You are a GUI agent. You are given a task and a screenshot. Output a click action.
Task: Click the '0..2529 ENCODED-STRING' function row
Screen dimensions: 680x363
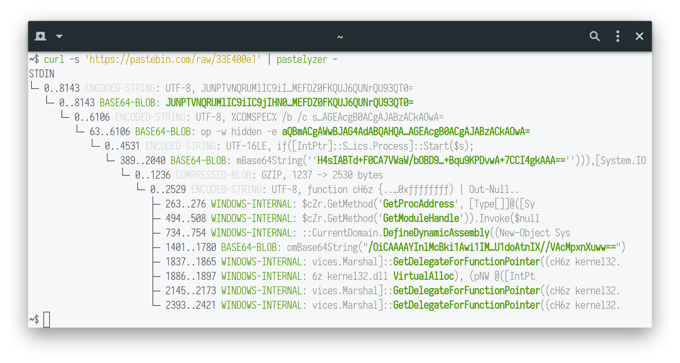coord(335,189)
